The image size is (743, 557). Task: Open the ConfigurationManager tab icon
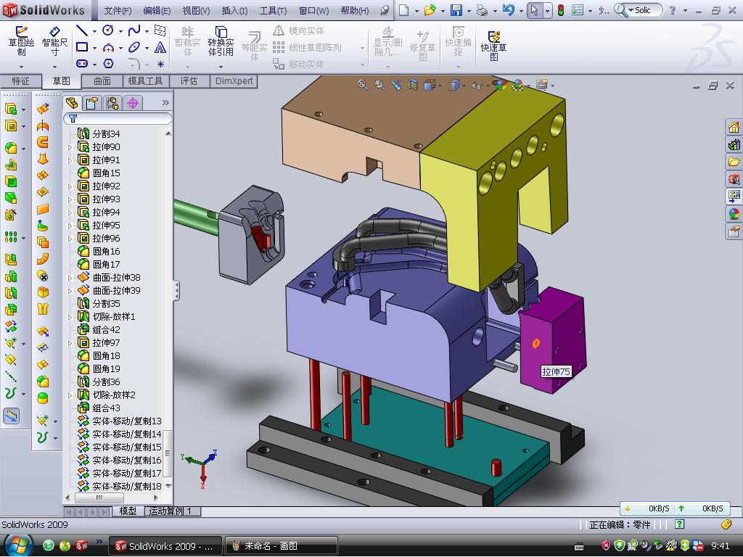coord(112,103)
